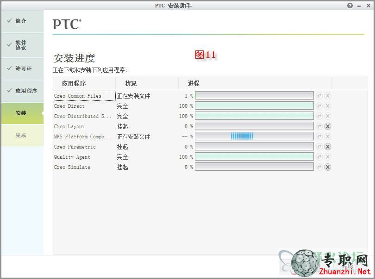This screenshot has width=375, height=279.
Task: Select the Creo Distributed S... row name
Action: click(82, 116)
